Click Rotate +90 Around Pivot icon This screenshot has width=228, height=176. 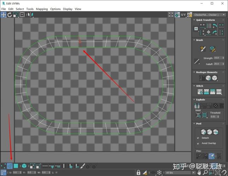[215, 32]
